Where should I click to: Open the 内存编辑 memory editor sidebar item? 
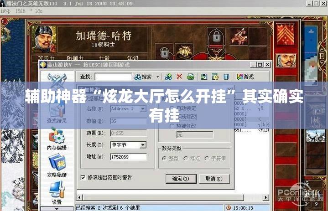pos(57,139)
